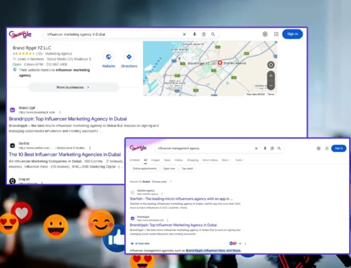Viewport: 351px width, 268px height.
Task: Click the Brandripplr favicon in the Dubai query window
Action: 12,110
